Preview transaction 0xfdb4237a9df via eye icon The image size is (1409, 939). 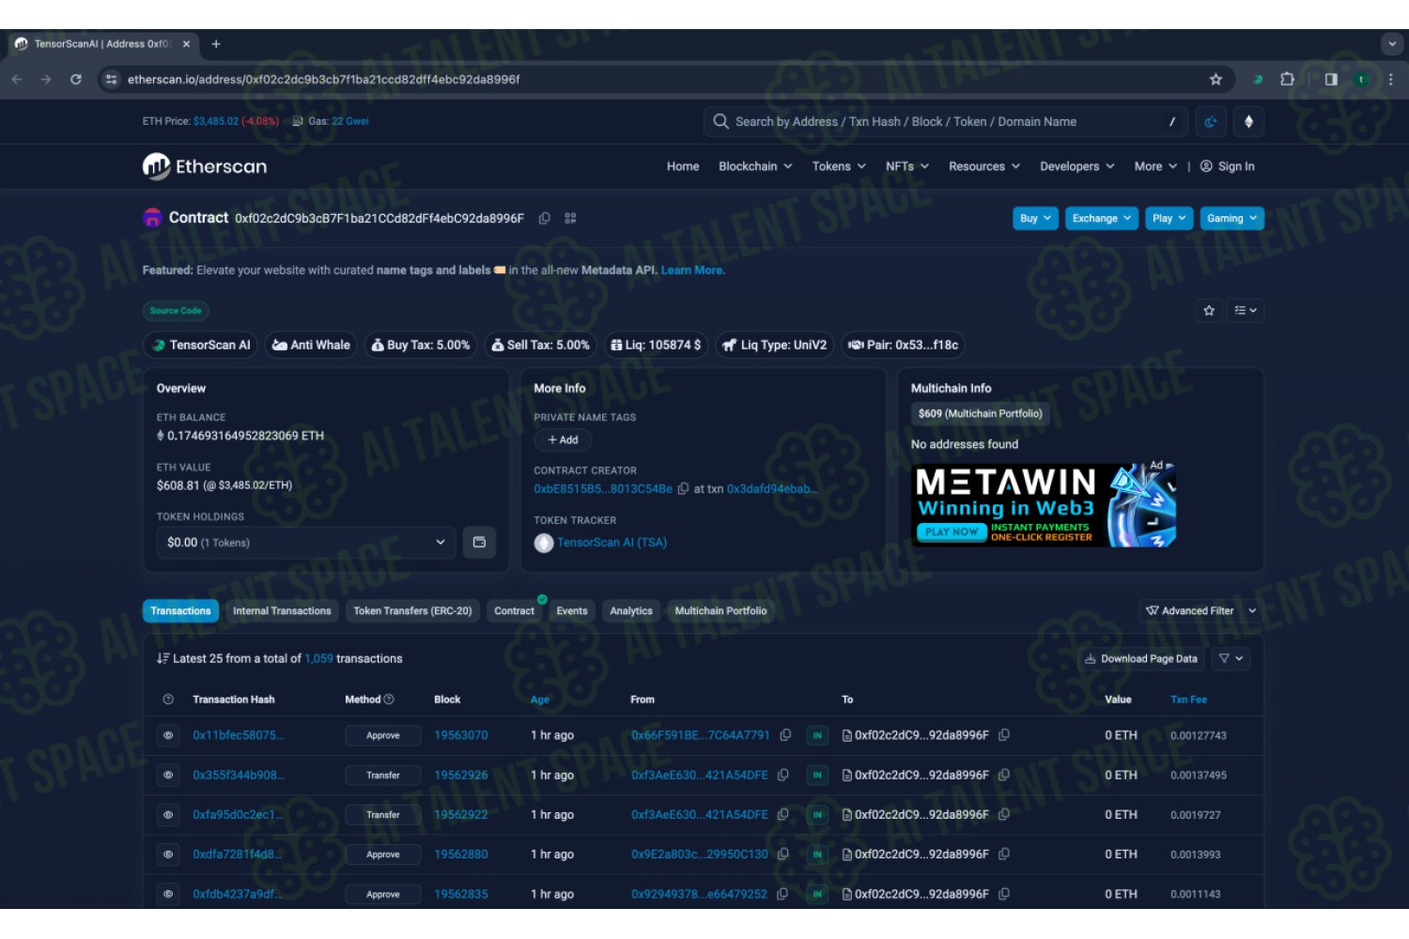[168, 895]
